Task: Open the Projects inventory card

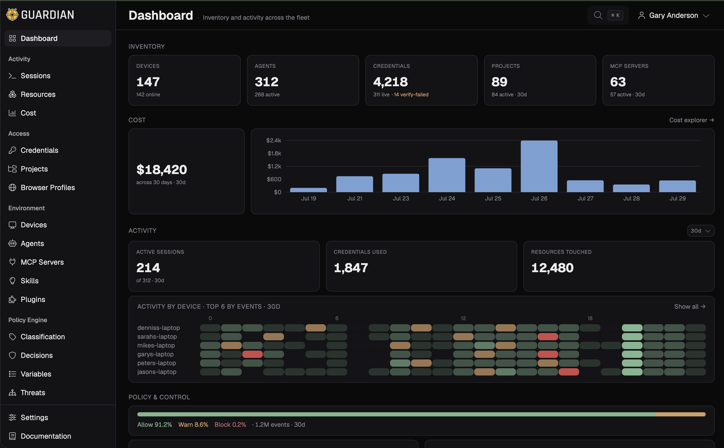Action: (x=540, y=80)
